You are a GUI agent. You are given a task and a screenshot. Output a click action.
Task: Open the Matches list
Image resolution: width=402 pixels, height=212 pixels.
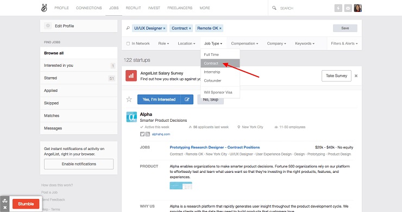click(79, 116)
